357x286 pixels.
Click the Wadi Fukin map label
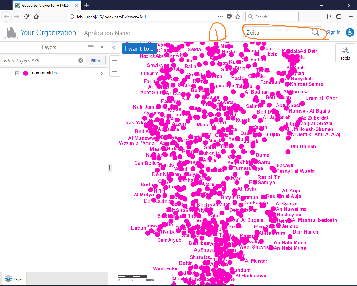(166, 269)
